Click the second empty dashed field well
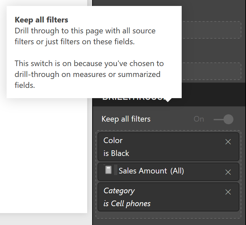The width and height of the screenshot is (246, 225). point(211,71)
